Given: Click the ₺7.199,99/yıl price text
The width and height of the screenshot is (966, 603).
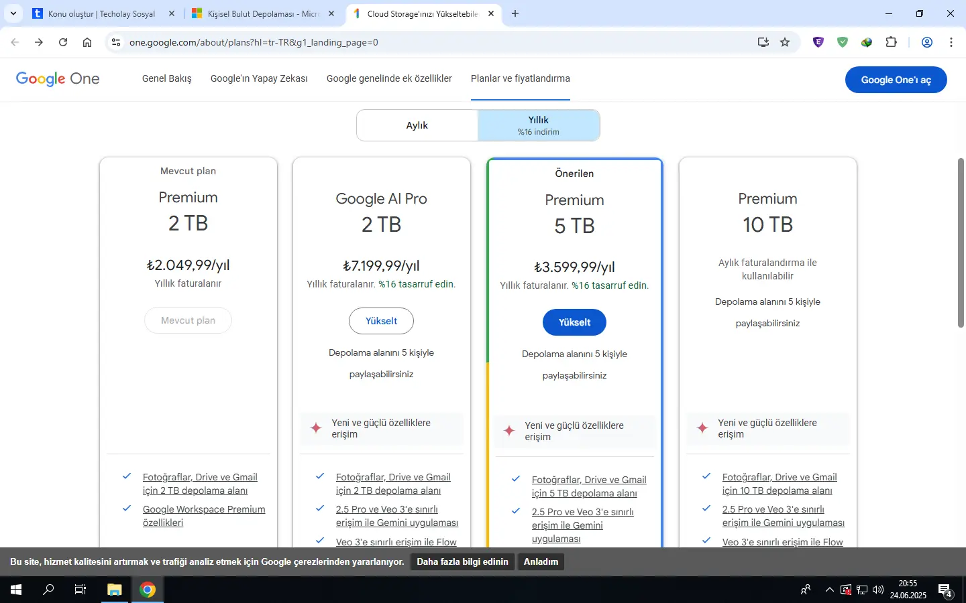Looking at the screenshot, I should click(x=381, y=266).
